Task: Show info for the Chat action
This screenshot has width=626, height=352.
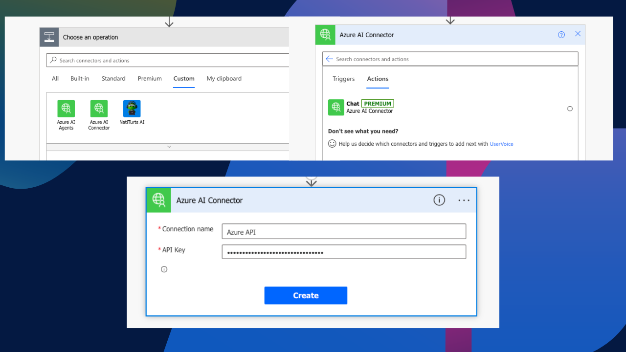Action: point(570,109)
